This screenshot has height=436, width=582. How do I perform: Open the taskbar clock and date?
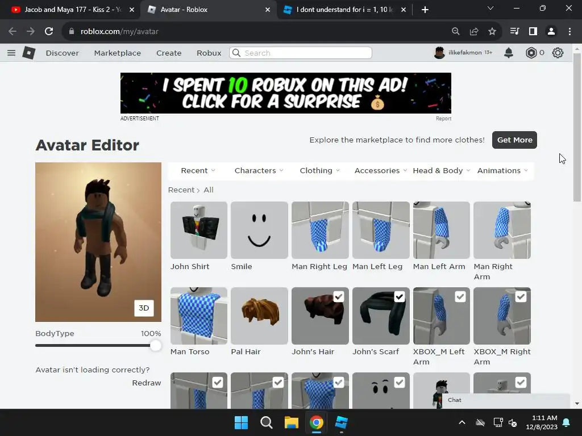542,422
